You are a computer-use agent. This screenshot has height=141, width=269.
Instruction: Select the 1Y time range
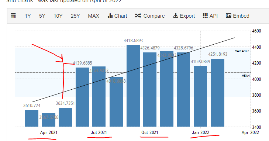pos(28,16)
